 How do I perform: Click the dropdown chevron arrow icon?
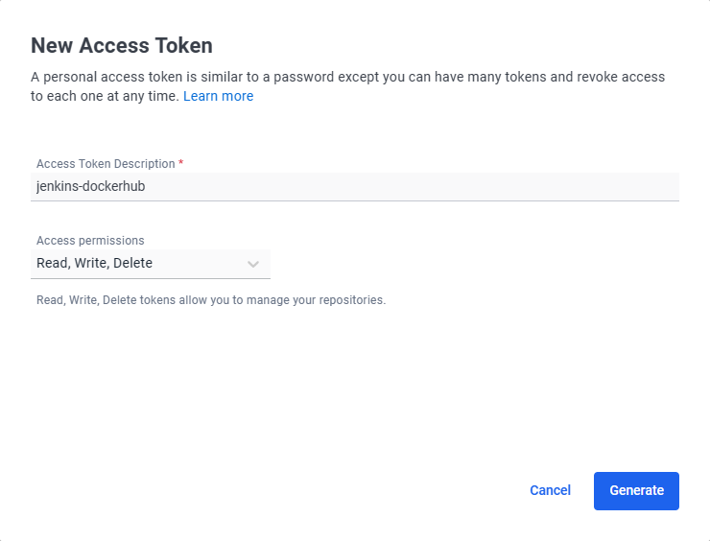(253, 264)
